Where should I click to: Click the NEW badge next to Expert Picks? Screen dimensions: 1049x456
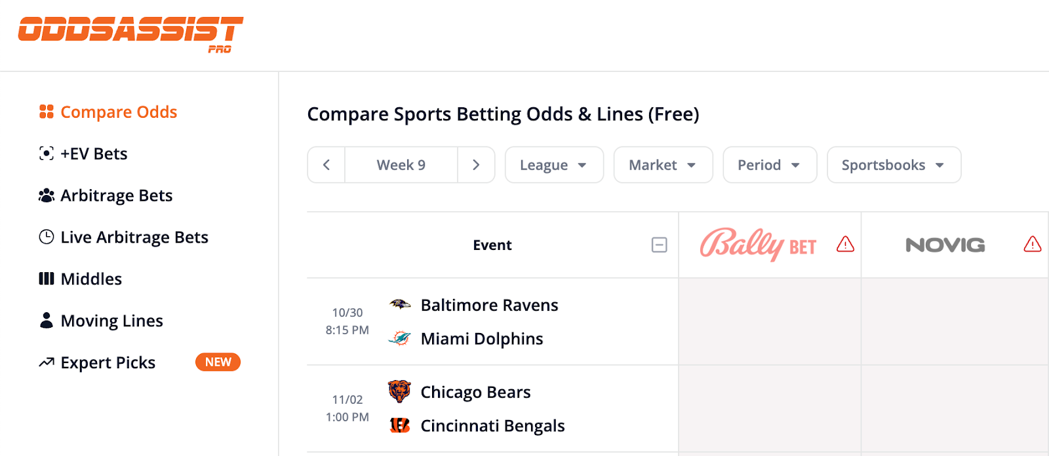[x=218, y=362]
